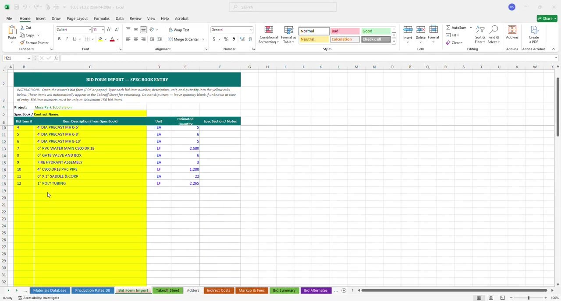Click the Insert cells icon

[408, 30]
